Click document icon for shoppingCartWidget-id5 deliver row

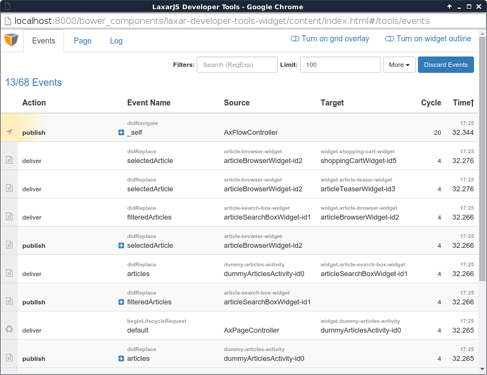[9, 160]
